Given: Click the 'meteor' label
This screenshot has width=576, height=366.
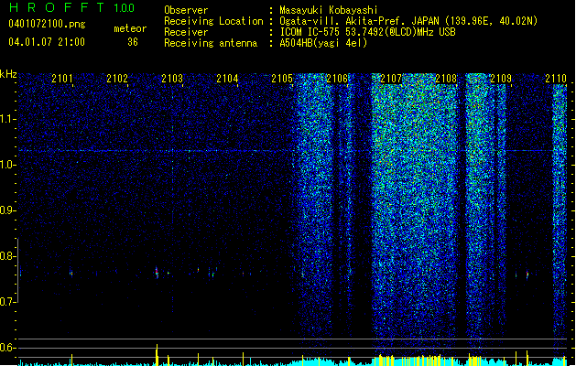Looking at the screenshot, I should coord(130,28).
